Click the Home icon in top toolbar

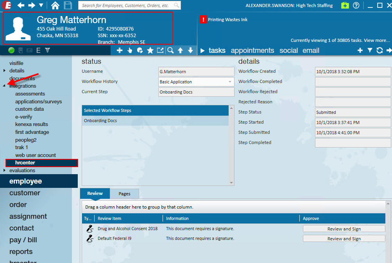55,5
